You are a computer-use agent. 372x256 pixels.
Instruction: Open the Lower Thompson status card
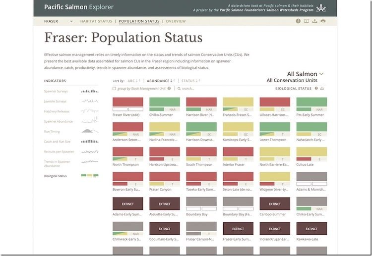(x=275, y=132)
